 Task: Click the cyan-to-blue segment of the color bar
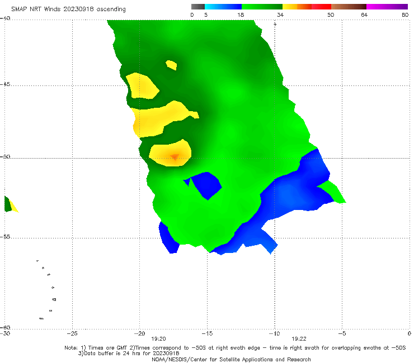point(223,7)
